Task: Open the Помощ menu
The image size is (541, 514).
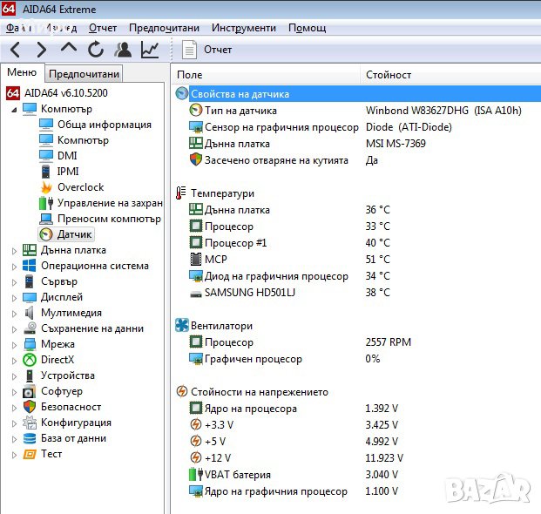Action: (x=307, y=28)
